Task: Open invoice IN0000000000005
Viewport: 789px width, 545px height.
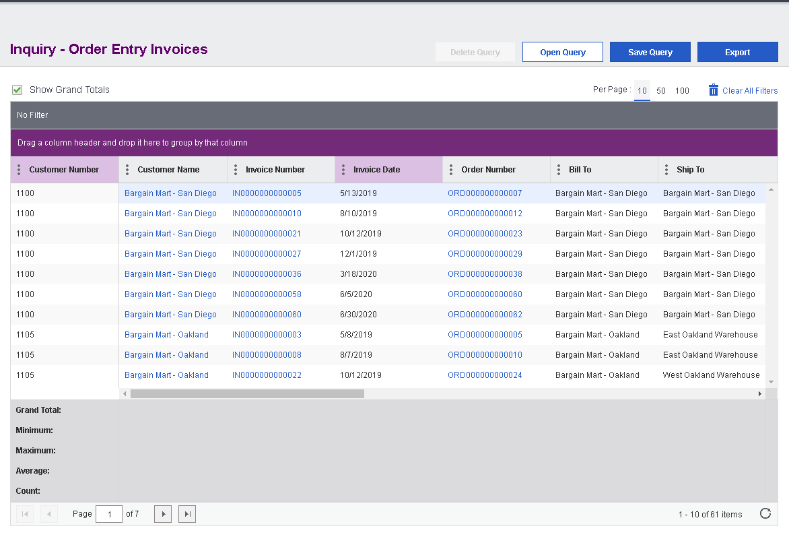Action: click(267, 193)
